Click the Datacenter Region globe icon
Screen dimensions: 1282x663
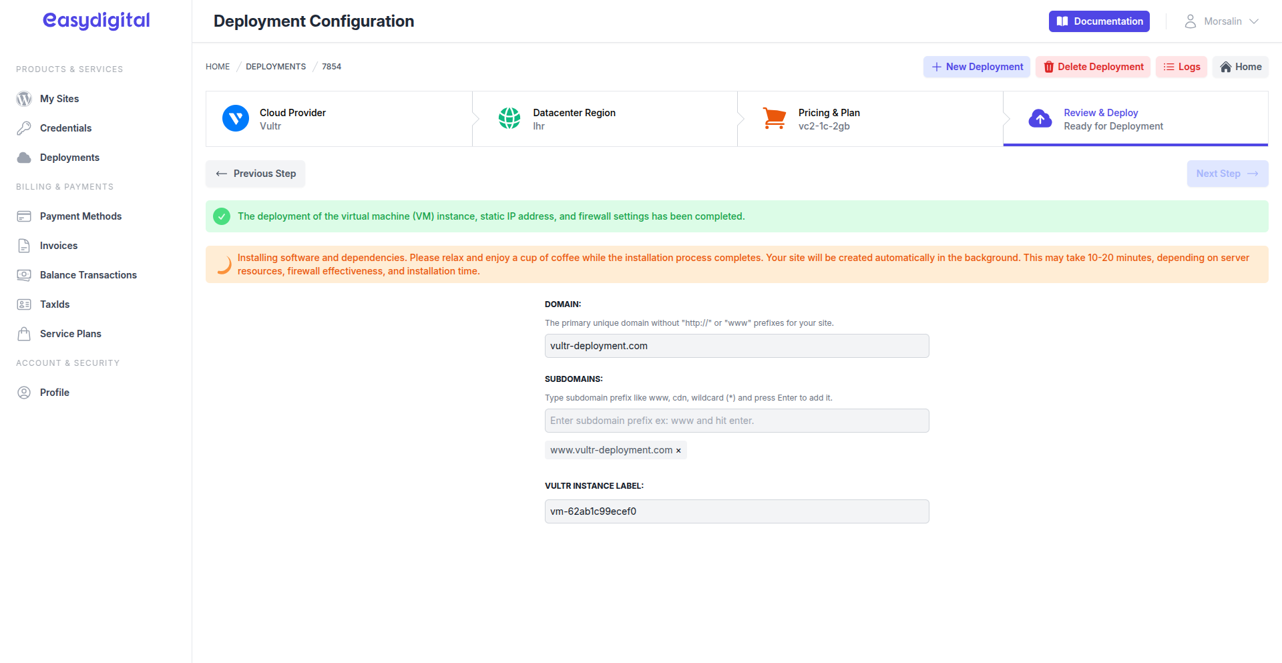pos(509,118)
